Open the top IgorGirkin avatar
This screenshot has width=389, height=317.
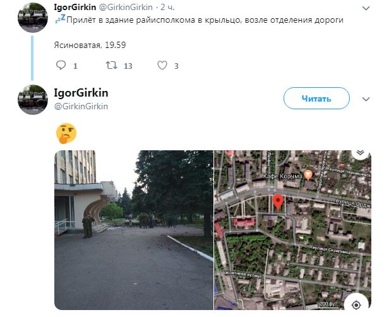pyautogui.click(x=33, y=17)
